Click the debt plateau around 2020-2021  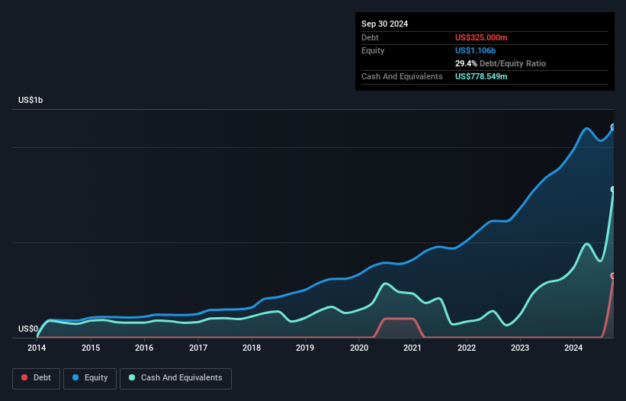(x=400, y=319)
